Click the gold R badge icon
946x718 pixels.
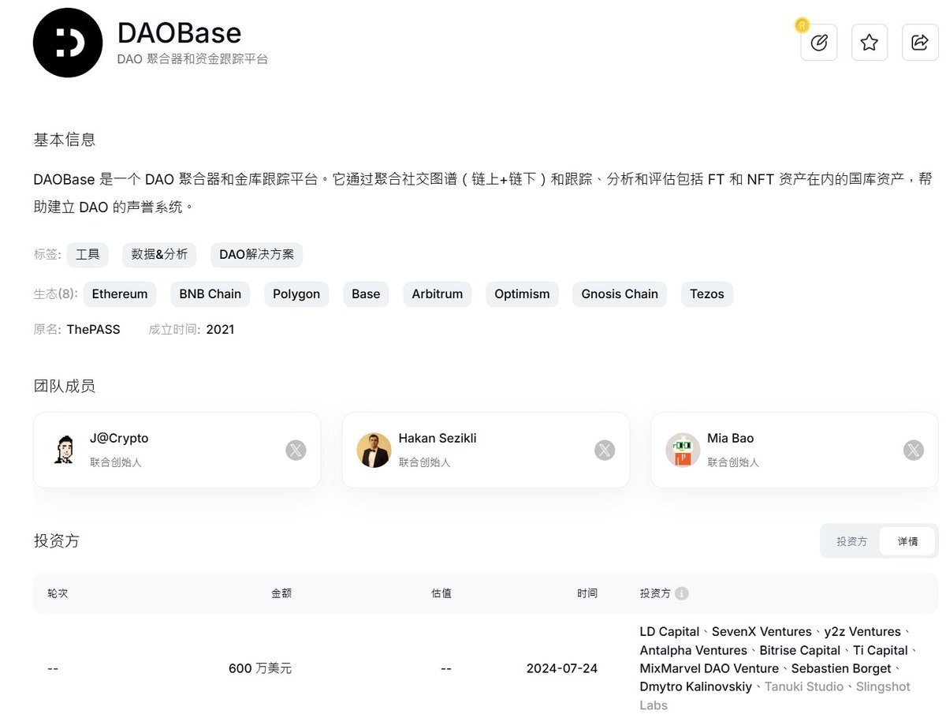pos(803,25)
